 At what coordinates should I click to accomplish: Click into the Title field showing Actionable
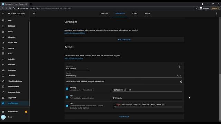[x=147, y=98]
